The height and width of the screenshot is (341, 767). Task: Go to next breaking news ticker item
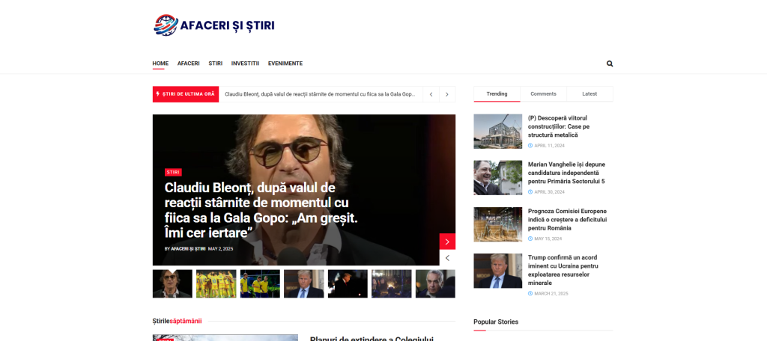(x=447, y=94)
